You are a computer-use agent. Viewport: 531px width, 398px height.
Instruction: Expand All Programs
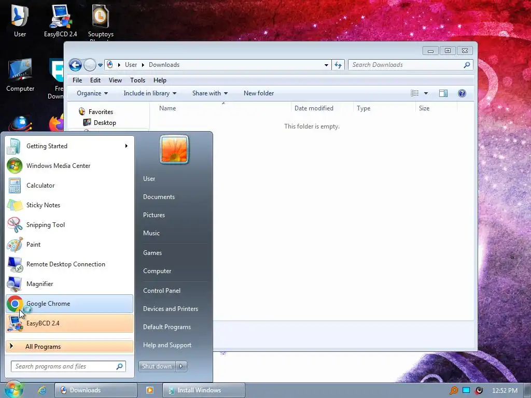coord(69,346)
